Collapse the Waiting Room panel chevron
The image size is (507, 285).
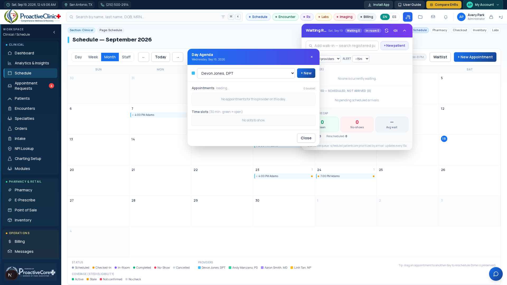[405, 31]
